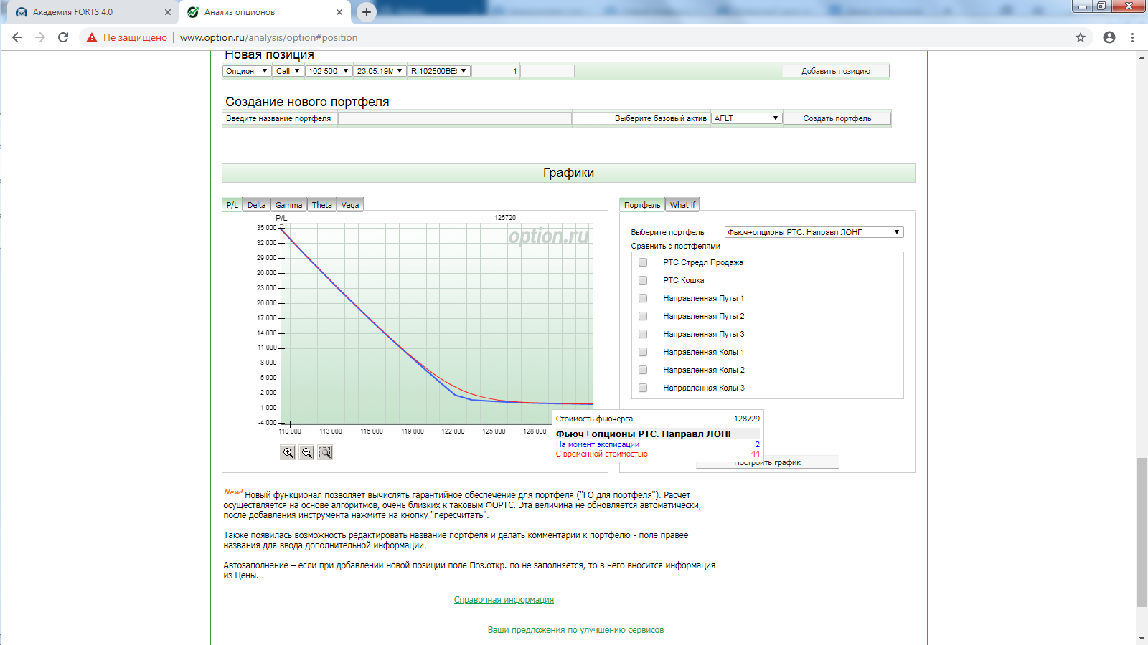The width and height of the screenshot is (1148, 645).
Task: Enable comparison with Направленная Путы 2
Action: click(x=643, y=316)
